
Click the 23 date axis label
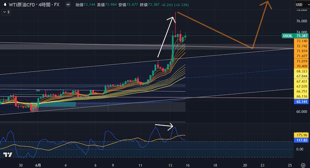(262, 165)
